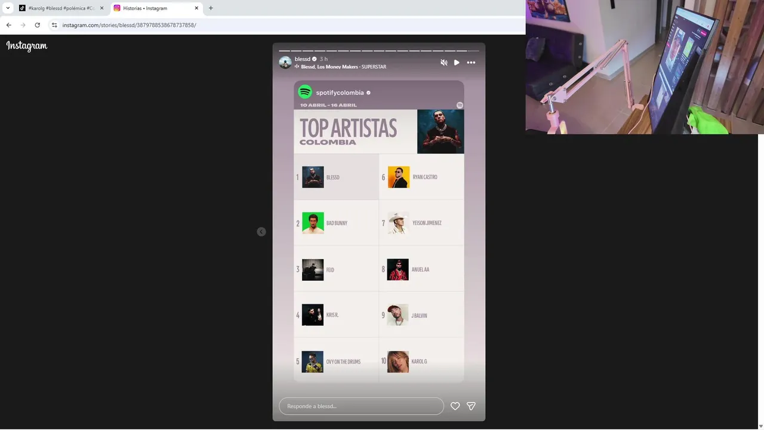Click the TOP ARTISTAS heading

point(348,128)
